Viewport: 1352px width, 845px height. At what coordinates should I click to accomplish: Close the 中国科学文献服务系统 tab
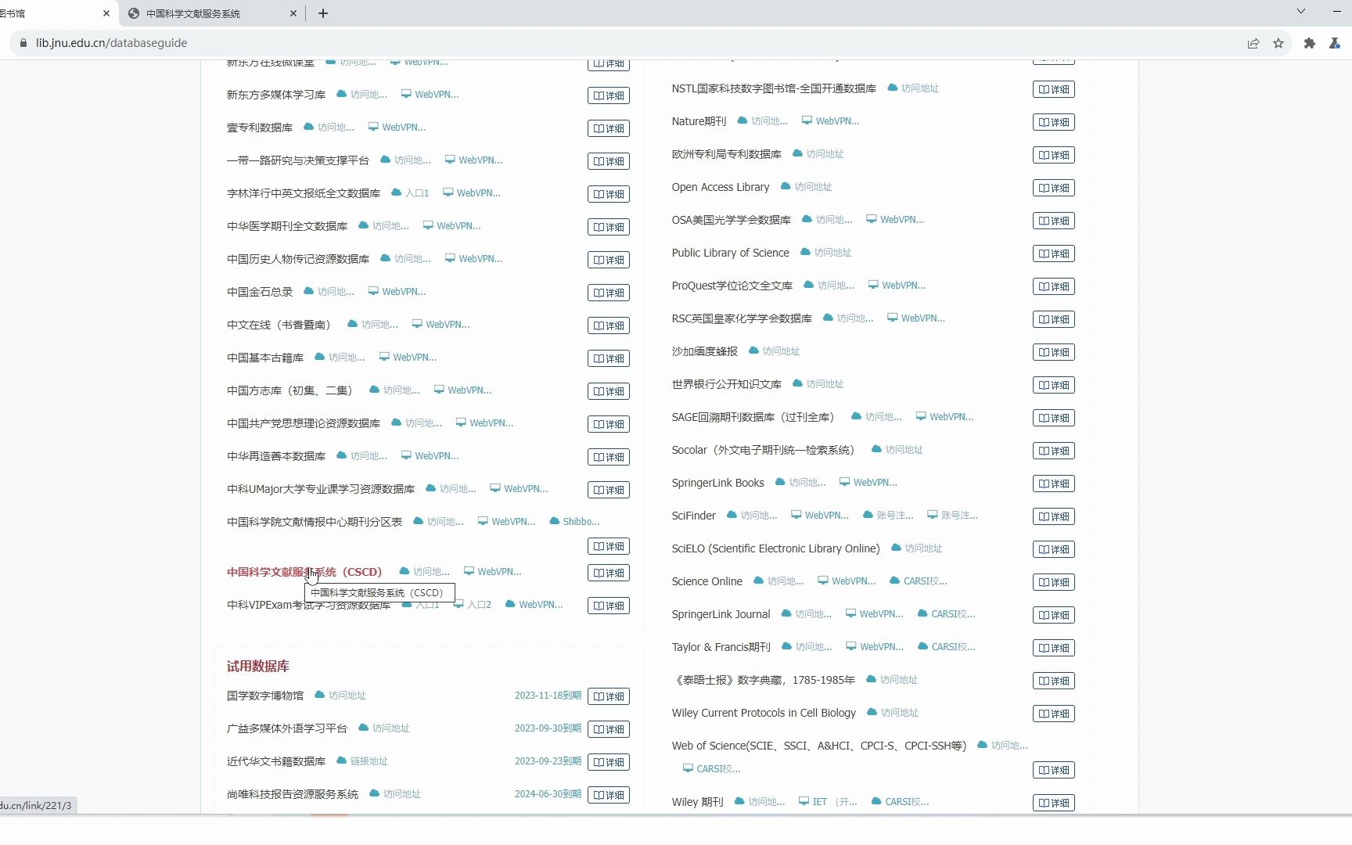click(293, 13)
